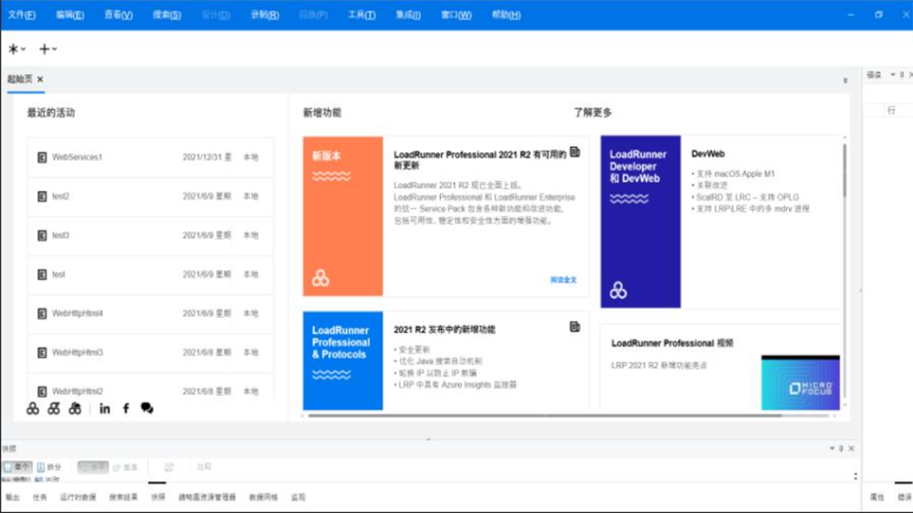Switch to the 输出 bottom tab
The image size is (913, 513).
coord(13,497)
